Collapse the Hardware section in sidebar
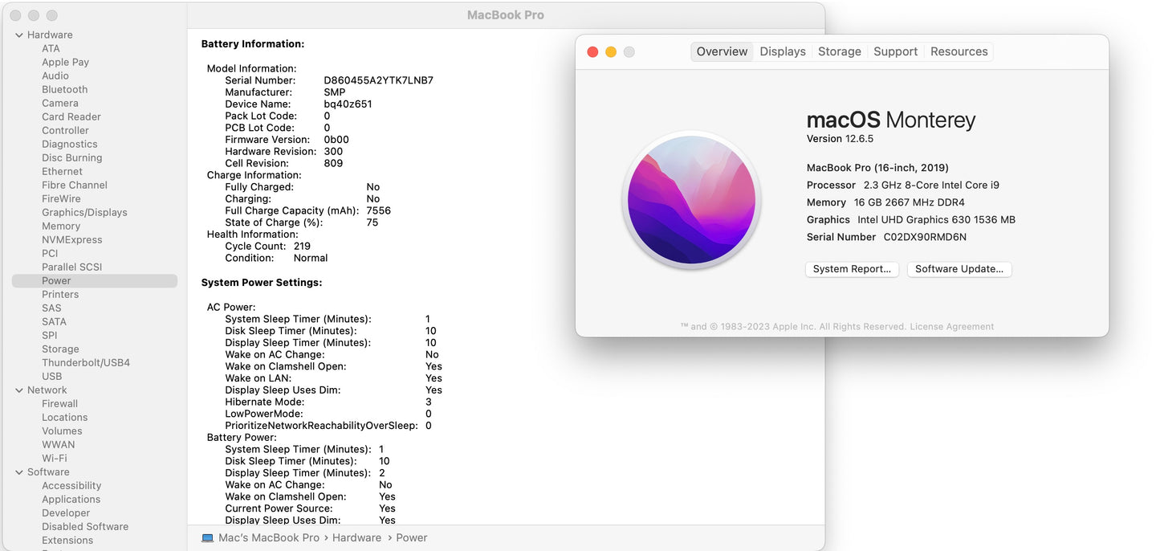This screenshot has height=551, width=1160. (18, 35)
